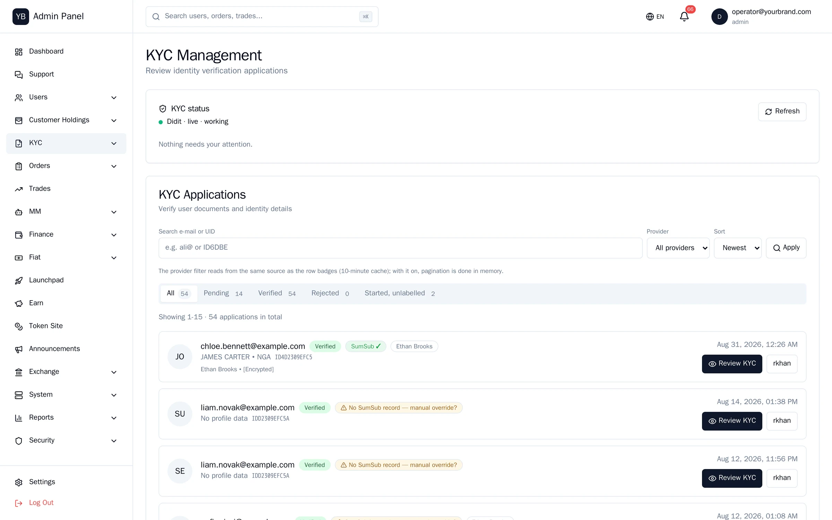Click rkhan button on Aug 12 11:56 PM row
This screenshot has width=832, height=520.
point(782,478)
